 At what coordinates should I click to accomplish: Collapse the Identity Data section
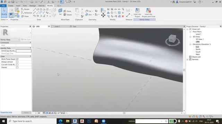(x=30, y=48)
